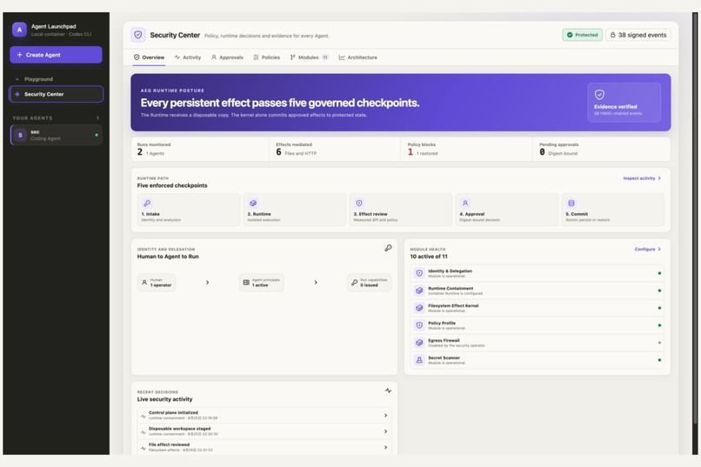Click the Protected status badge
701x467 pixels.
pyautogui.click(x=583, y=35)
